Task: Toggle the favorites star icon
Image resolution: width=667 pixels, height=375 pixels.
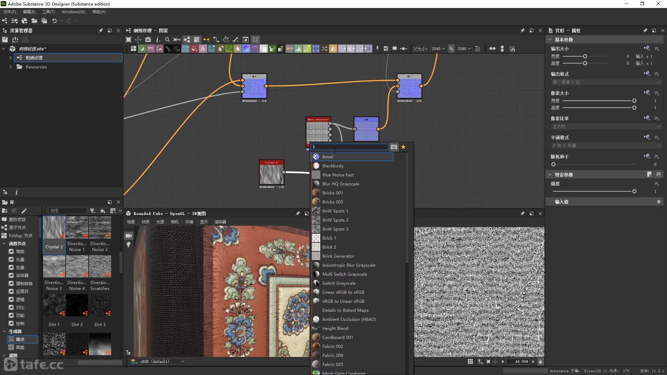Action: point(403,147)
